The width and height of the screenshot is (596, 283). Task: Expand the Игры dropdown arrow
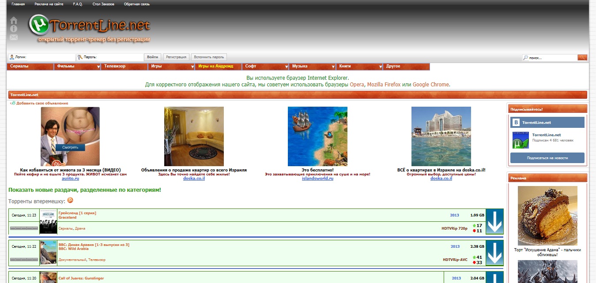(x=192, y=67)
